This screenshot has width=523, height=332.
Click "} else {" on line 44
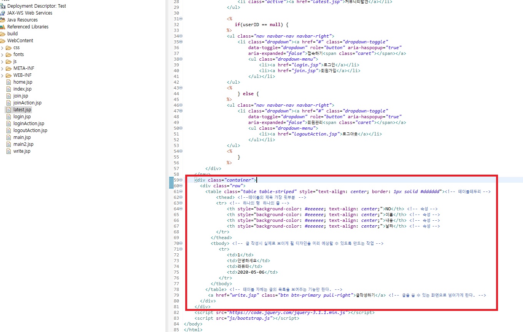(x=248, y=94)
